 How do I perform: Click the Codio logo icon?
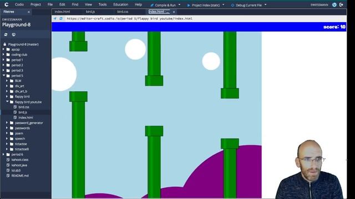click(6, 4)
